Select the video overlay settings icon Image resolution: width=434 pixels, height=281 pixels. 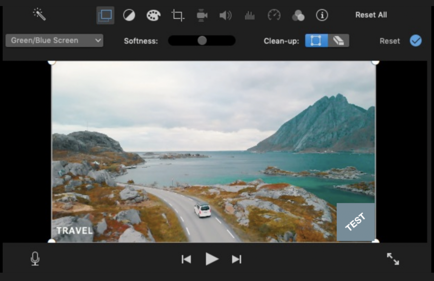[105, 15]
